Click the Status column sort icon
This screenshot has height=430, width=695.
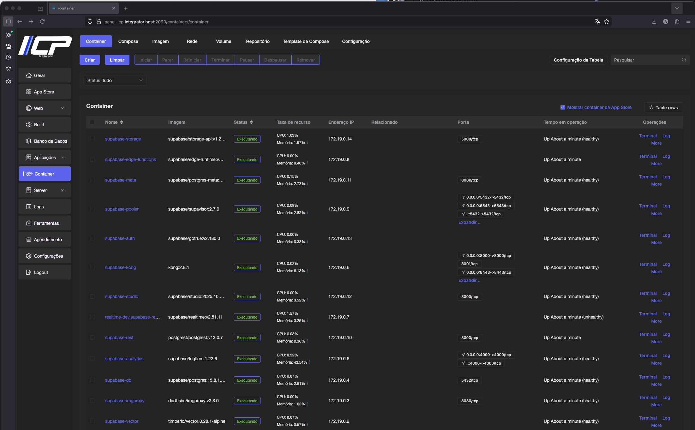[251, 122]
